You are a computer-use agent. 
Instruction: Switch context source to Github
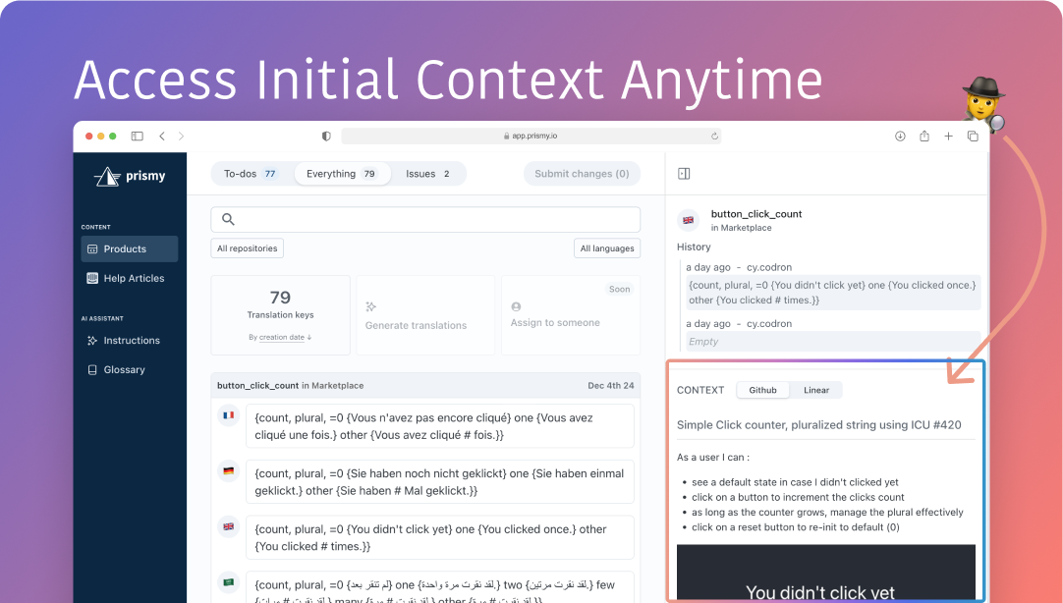point(762,390)
